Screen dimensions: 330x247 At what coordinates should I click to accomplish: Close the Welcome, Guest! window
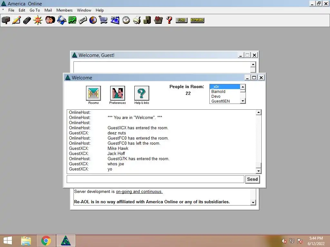tap(254, 55)
